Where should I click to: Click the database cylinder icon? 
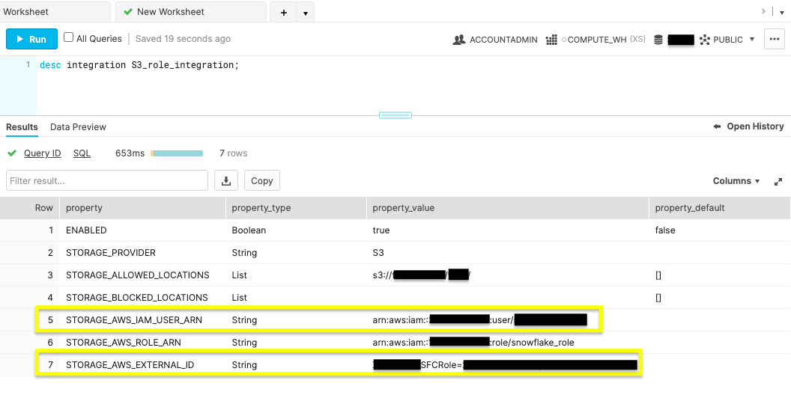pyautogui.click(x=658, y=40)
